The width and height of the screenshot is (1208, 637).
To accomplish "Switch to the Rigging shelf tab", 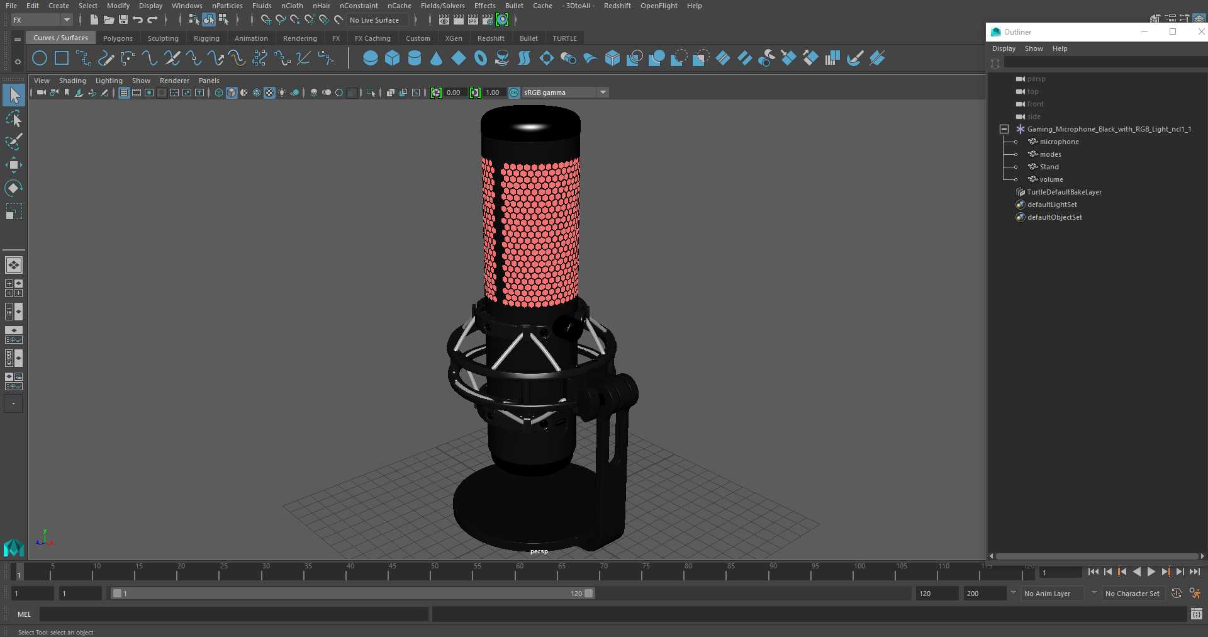I will [206, 38].
